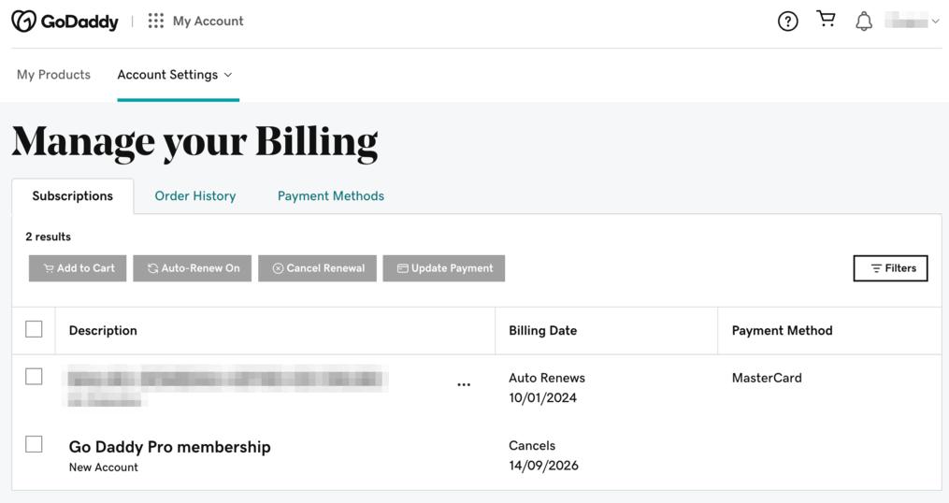Check the MasterCard auto-renew subscription row
This screenshot has width=949, height=503.
point(34,377)
